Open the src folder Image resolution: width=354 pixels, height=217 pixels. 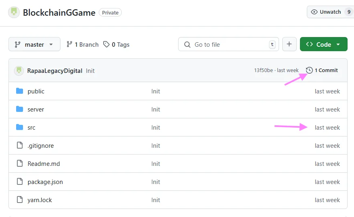coord(31,128)
